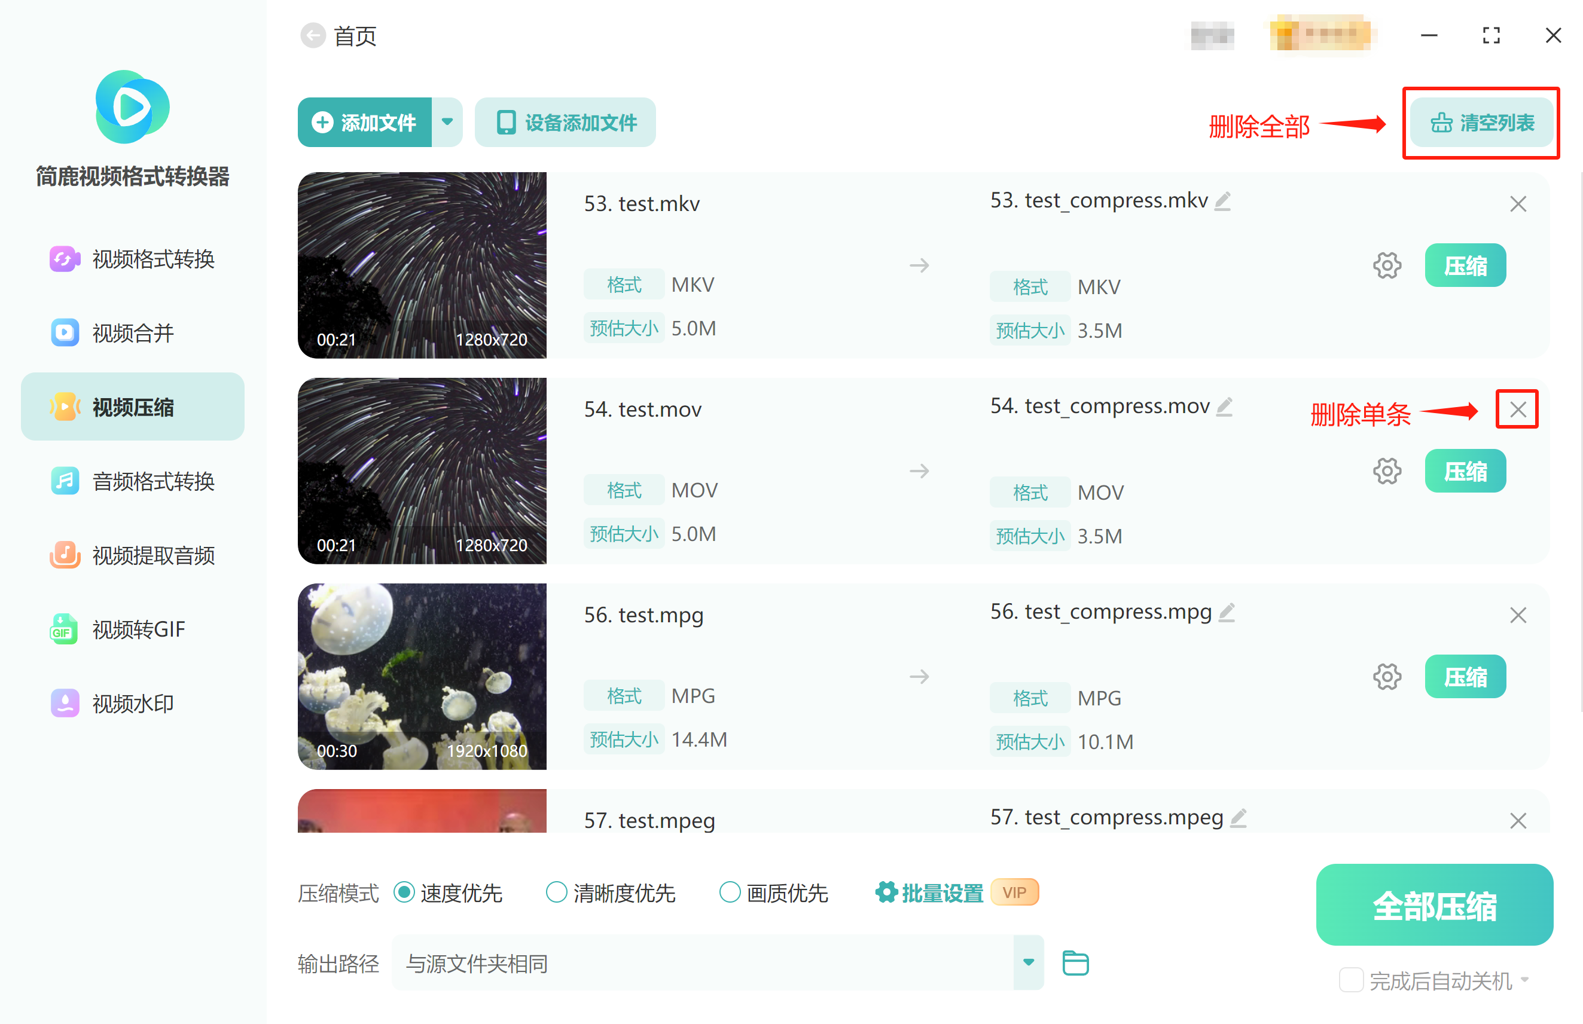Edit output name of 57. test_compress.mpeg

1239,818
